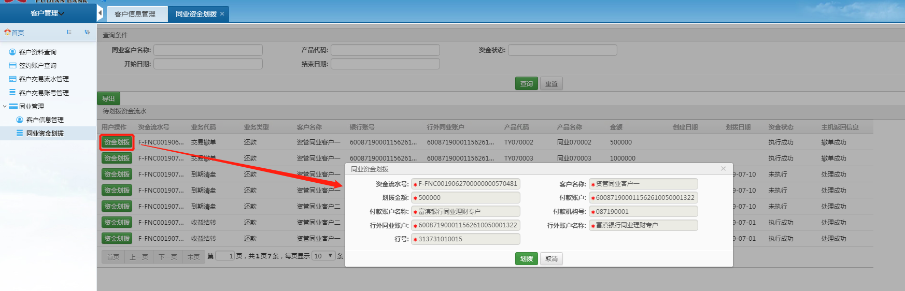Open 客户交易账号管理 in the sidebar
This screenshot has width=905, height=291.
point(44,93)
